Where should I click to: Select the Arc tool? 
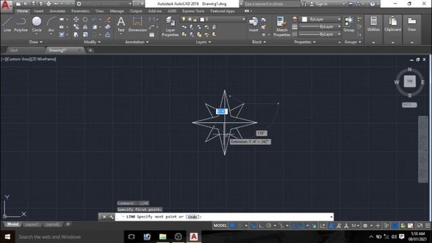click(x=51, y=24)
